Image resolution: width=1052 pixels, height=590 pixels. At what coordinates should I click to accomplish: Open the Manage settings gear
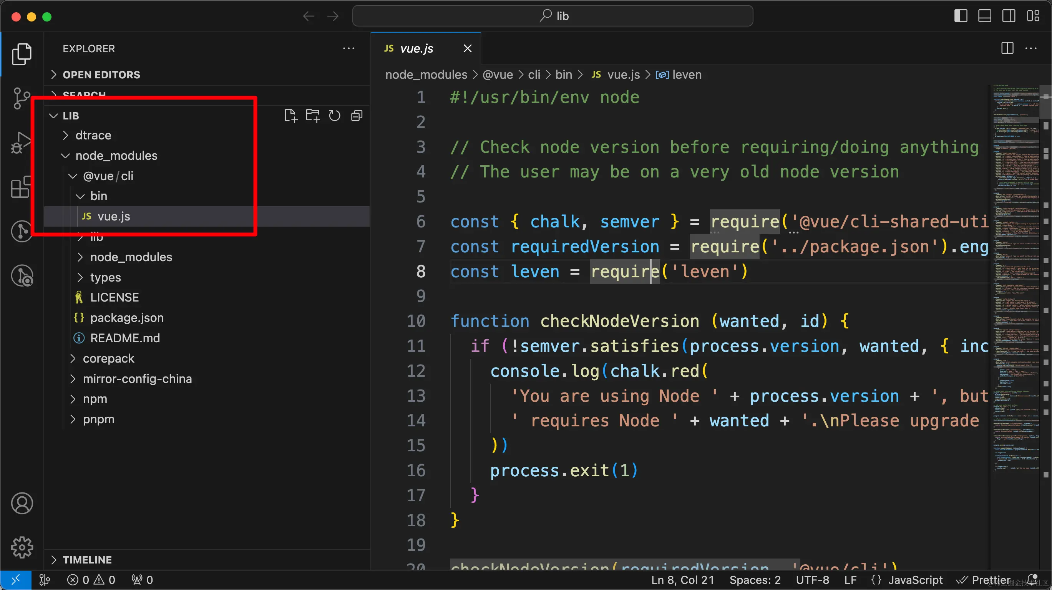pos(22,547)
